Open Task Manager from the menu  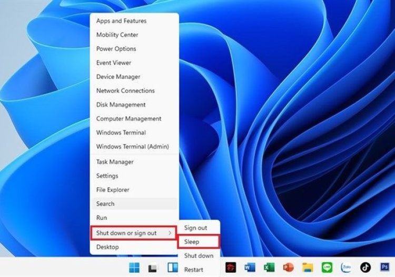tap(115, 162)
